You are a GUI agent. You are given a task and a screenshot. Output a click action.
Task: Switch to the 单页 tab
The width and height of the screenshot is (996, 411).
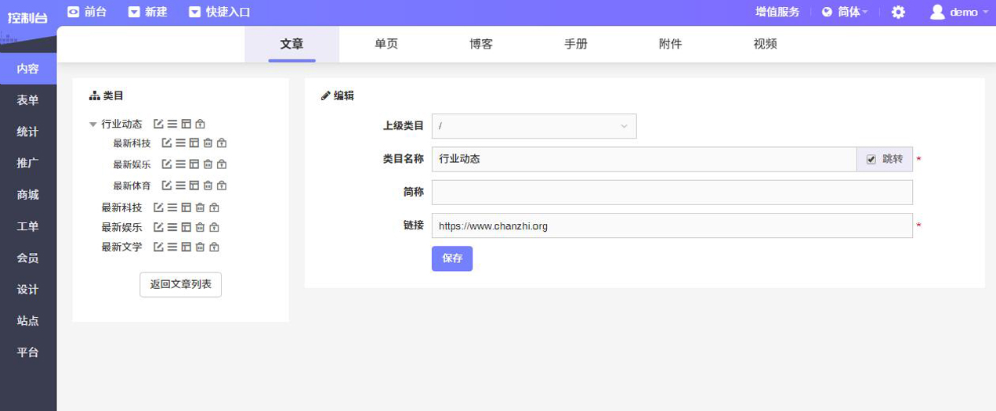pyautogui.click(x=386, y=44)
